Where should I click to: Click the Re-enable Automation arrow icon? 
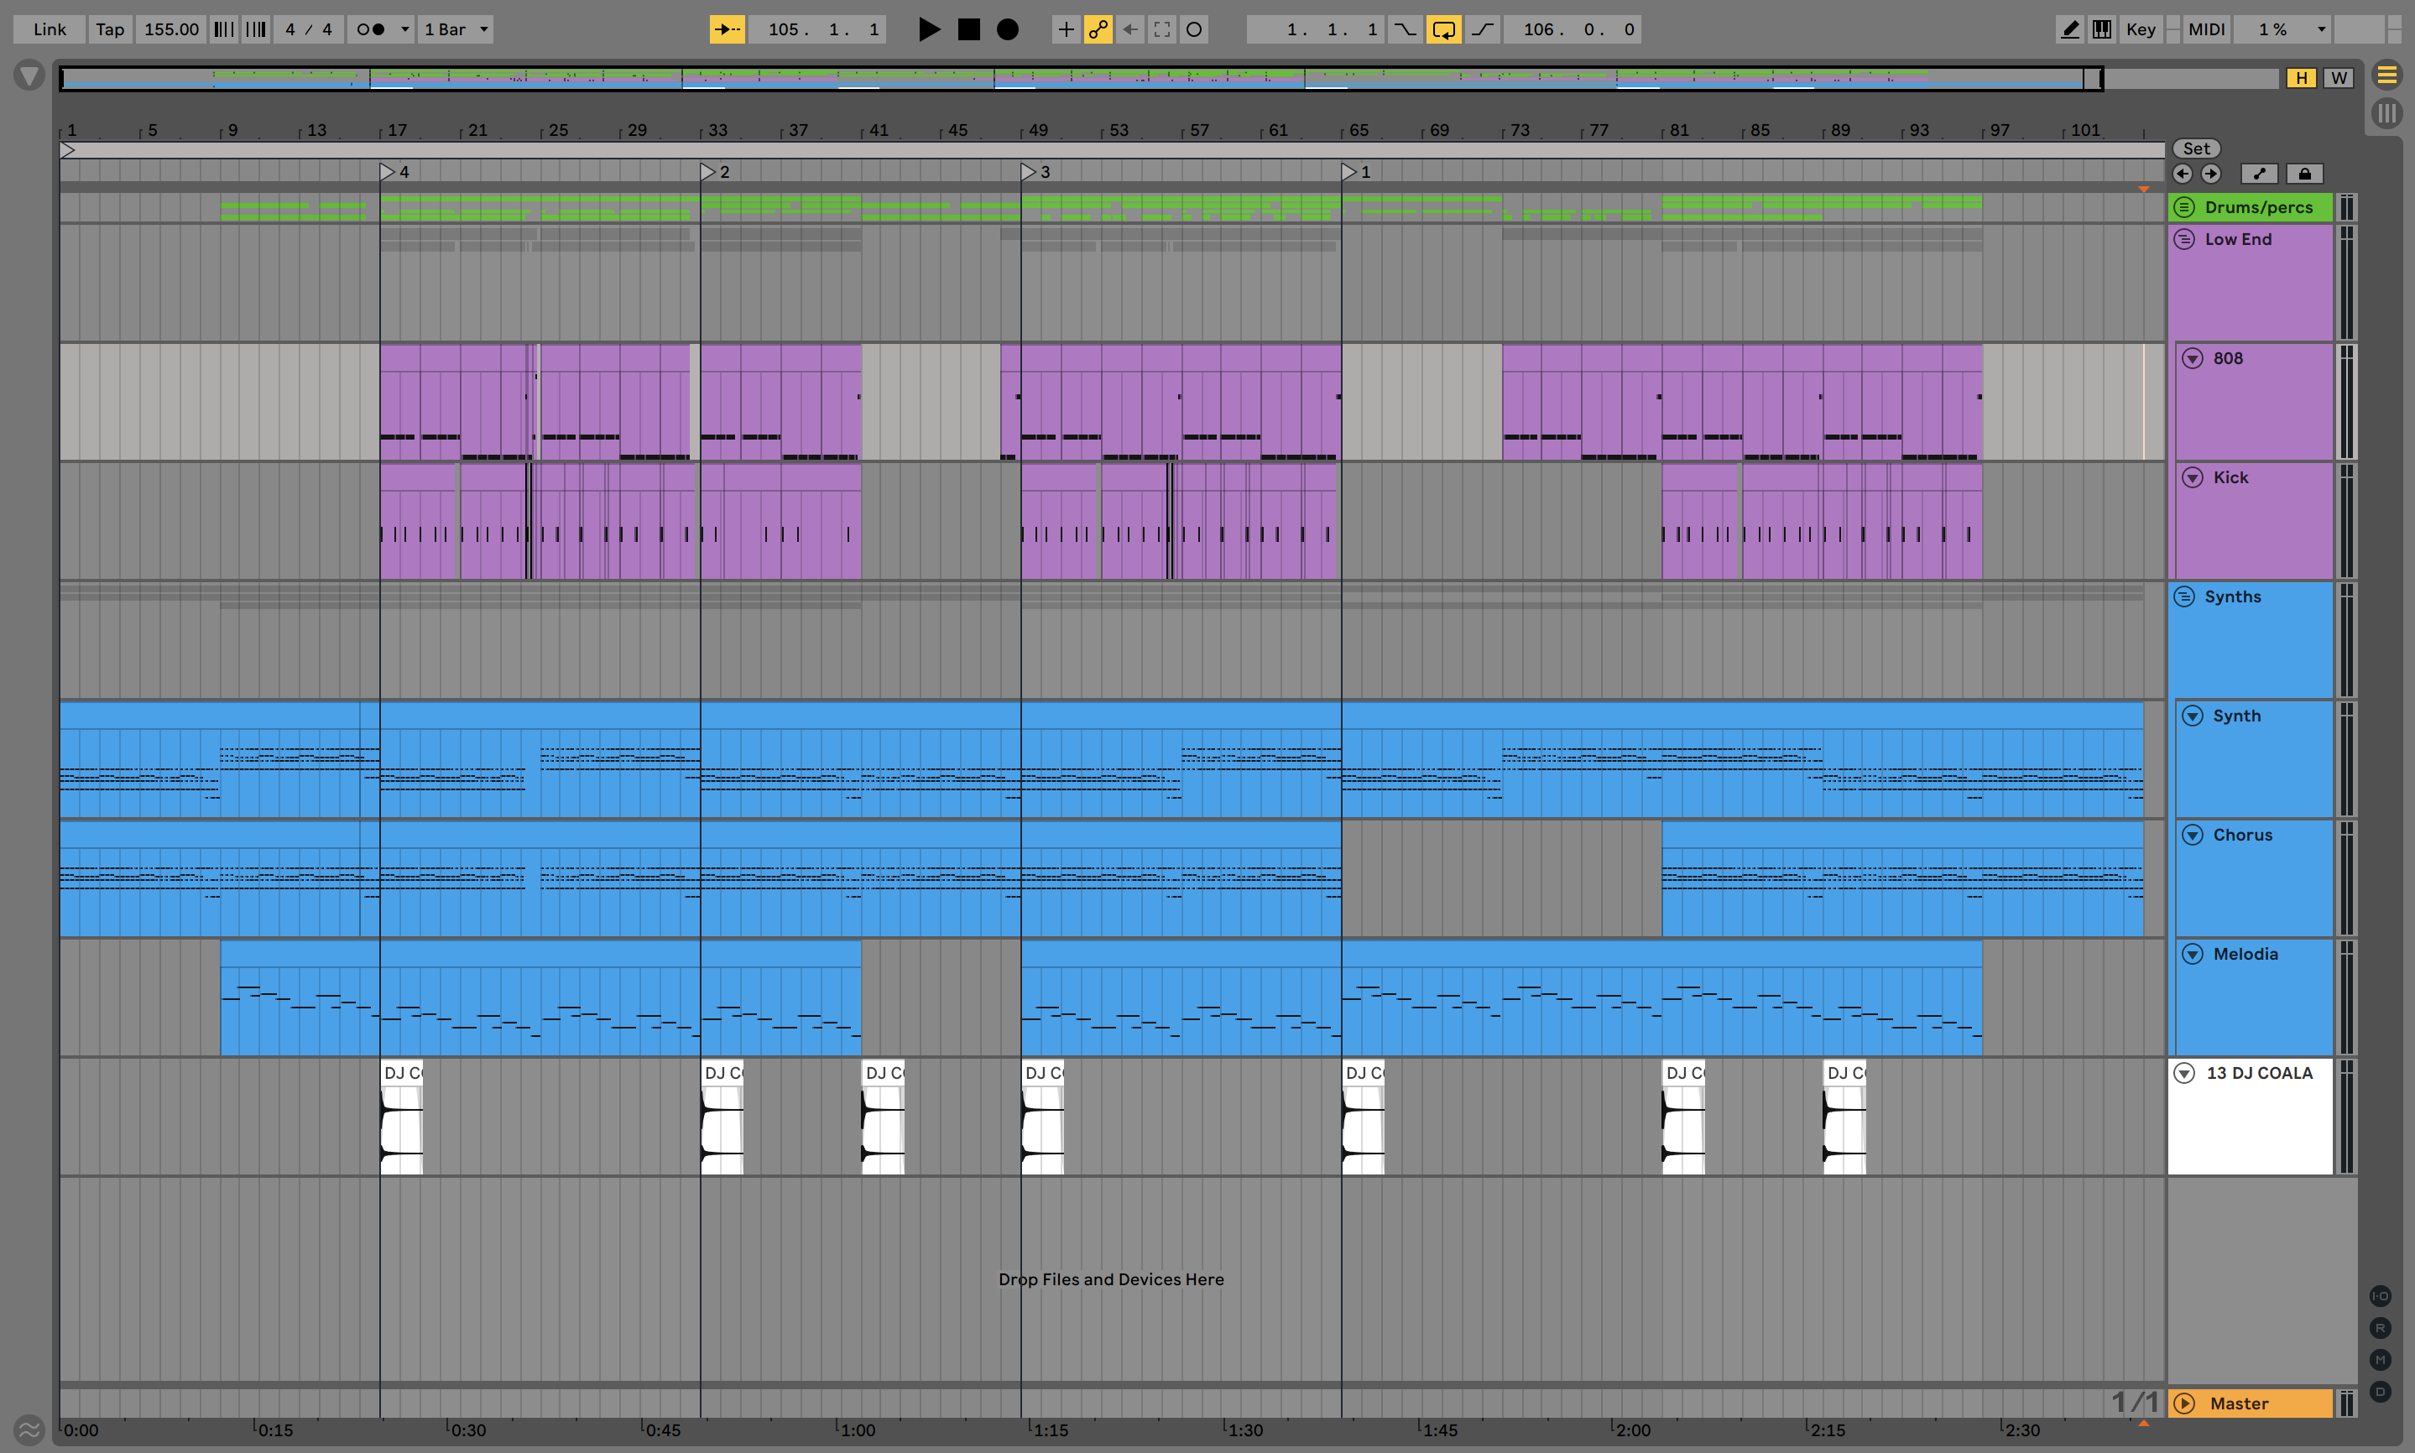pyautogui.click(x=1130, y=29)
